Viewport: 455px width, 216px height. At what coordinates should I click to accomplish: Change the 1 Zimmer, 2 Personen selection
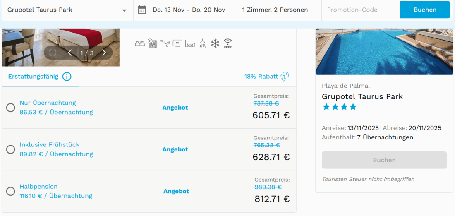click(x=275, y=10)
